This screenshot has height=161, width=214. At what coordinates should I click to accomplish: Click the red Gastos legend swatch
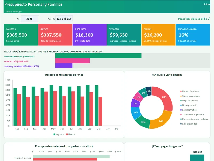(67, 134)
